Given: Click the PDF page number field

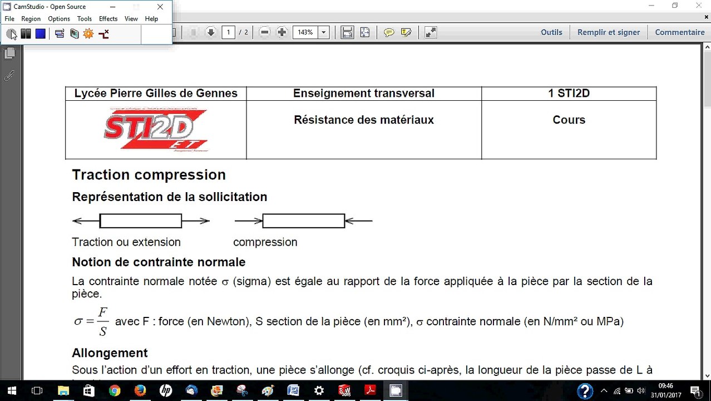Looking at the screenshot, I should click(228, 32).
